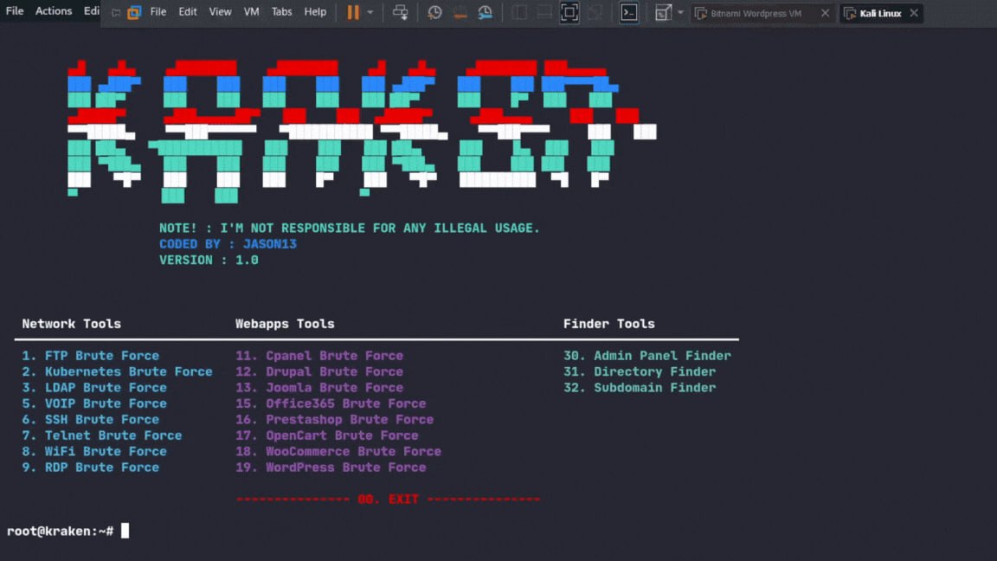Click the stretch guest display icon
This screenshot has width=997, height=561.
663,12
